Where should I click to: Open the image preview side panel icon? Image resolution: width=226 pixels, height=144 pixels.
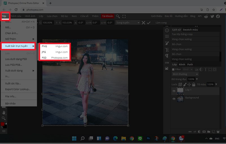click(167, 68)
